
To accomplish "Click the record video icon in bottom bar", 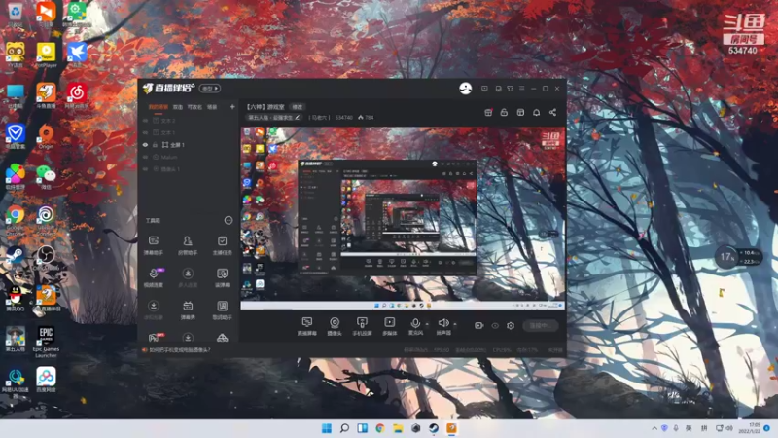I will [x=478, y=326].
